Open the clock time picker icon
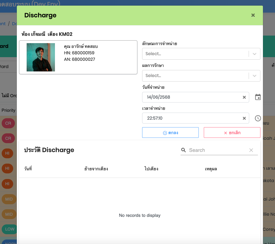The width and height of the screenshot is (275, 244). (x=258, y=118)
